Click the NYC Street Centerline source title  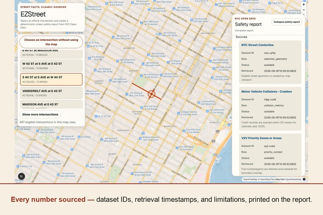pyautogui.click(x=258, y=45)
